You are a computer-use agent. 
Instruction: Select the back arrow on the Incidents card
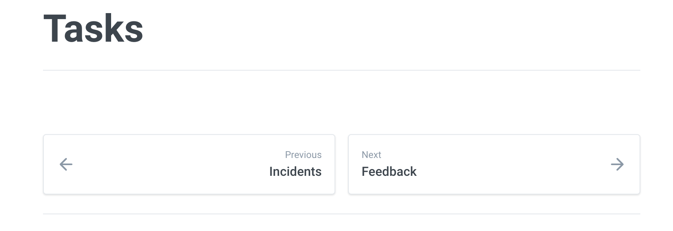pos(66,164)
